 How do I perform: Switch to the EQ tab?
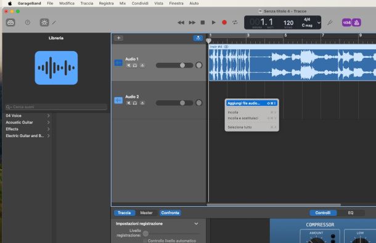(351, 213)
